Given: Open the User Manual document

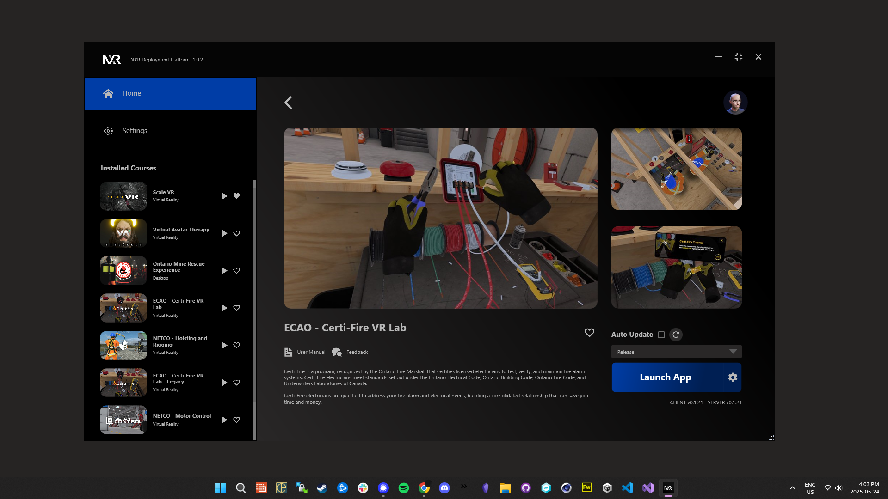Looking at the screenshot, I should pyautogui.click(x=305, y=352).
